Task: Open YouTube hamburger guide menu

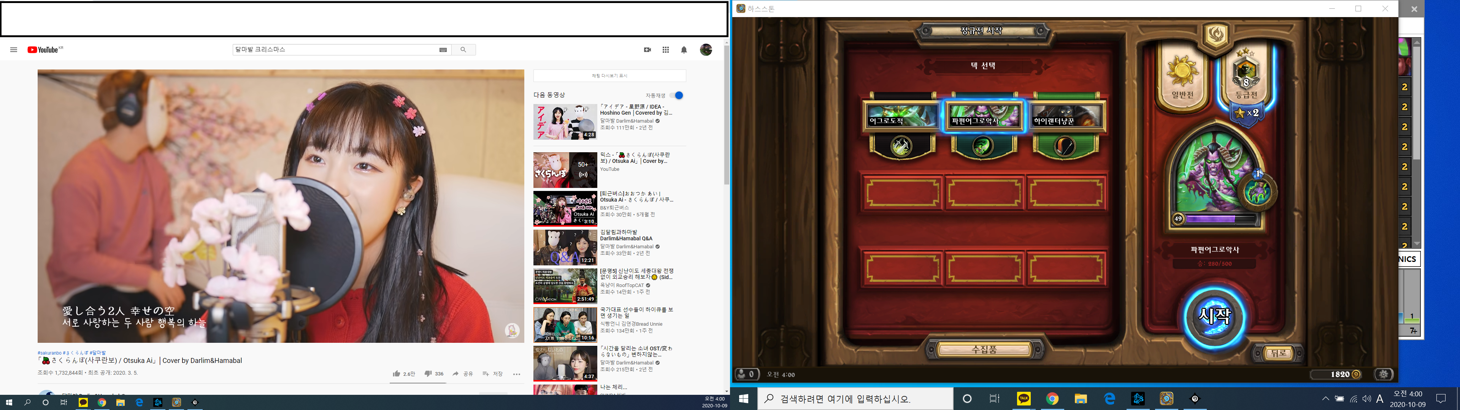Action: click(14, 50)
